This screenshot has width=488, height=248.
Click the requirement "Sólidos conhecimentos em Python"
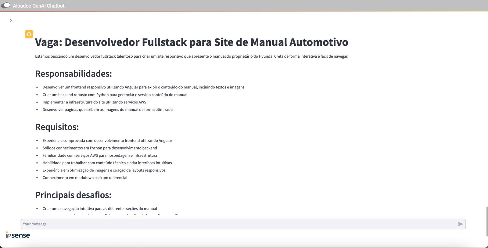(99, 148)
